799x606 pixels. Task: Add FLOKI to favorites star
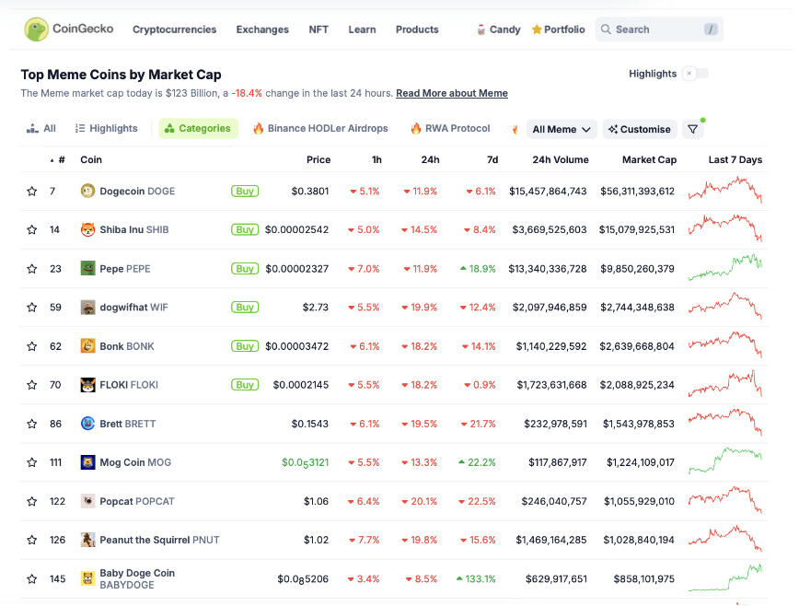pyautogui.click(x=31, y=385)
